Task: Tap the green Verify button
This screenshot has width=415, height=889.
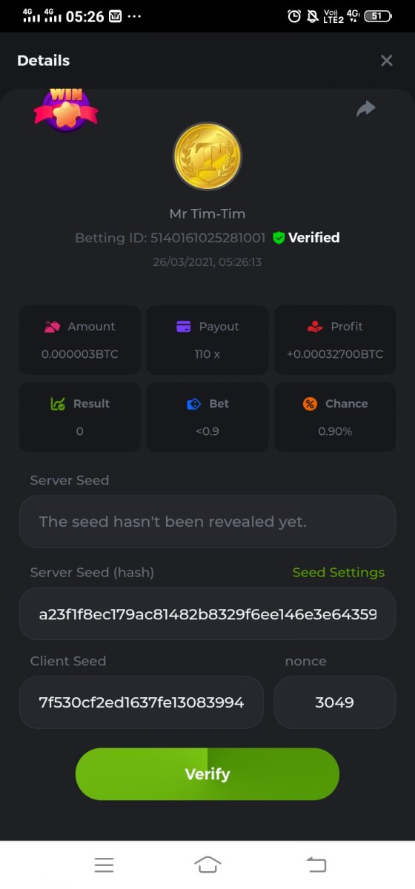Action: (207, 774)
